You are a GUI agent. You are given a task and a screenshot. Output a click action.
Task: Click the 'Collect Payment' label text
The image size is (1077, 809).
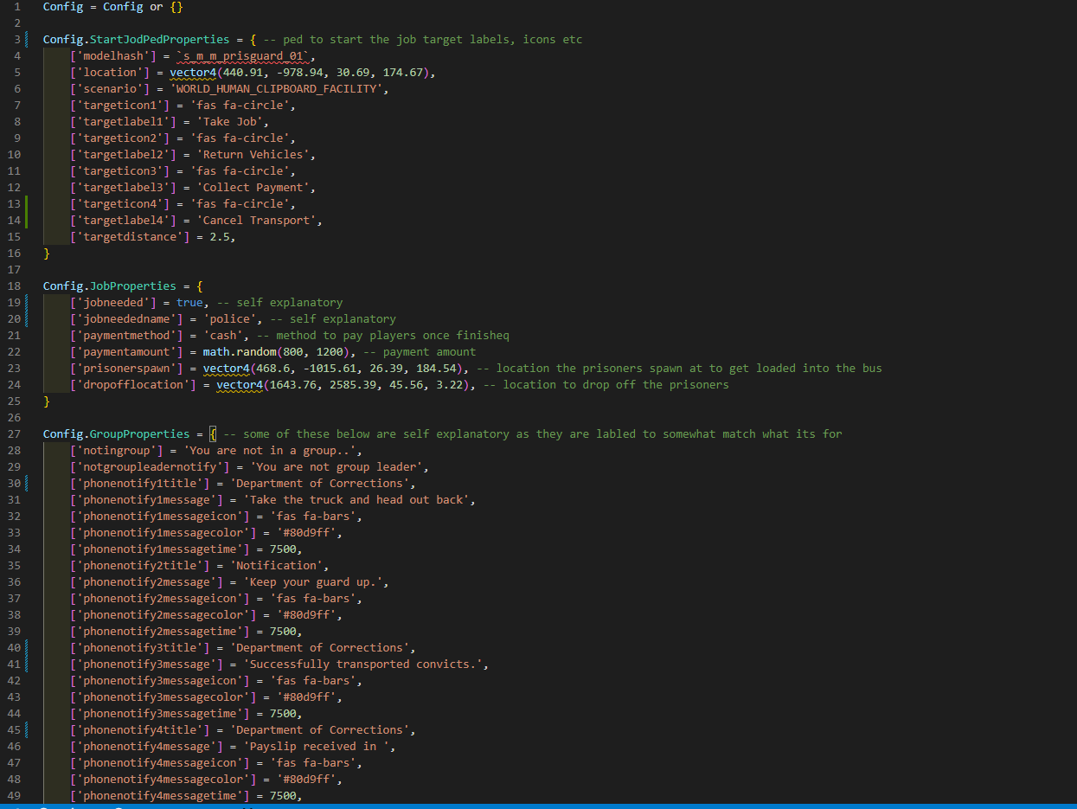pyautogui.click(x=256, y=188)
